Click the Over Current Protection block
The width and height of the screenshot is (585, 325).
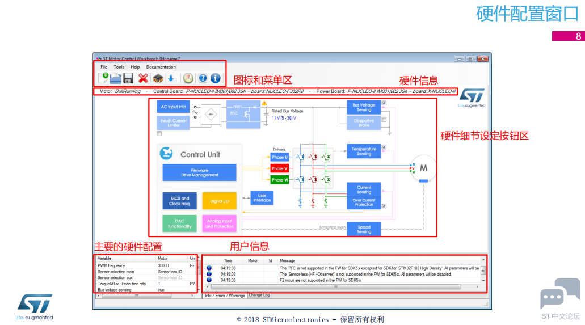point(364,202)
